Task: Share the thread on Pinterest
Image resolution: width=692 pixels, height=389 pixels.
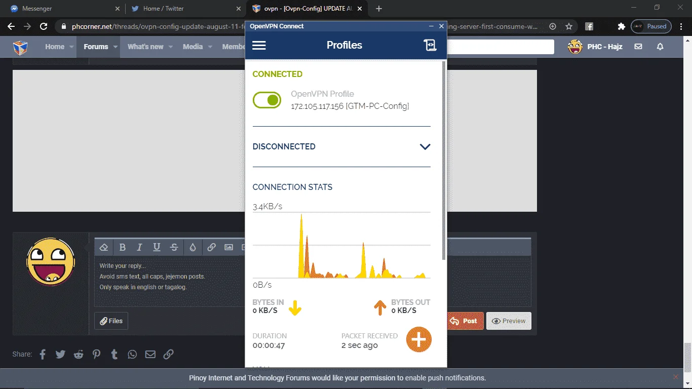Action: click(x=96, y=354)
